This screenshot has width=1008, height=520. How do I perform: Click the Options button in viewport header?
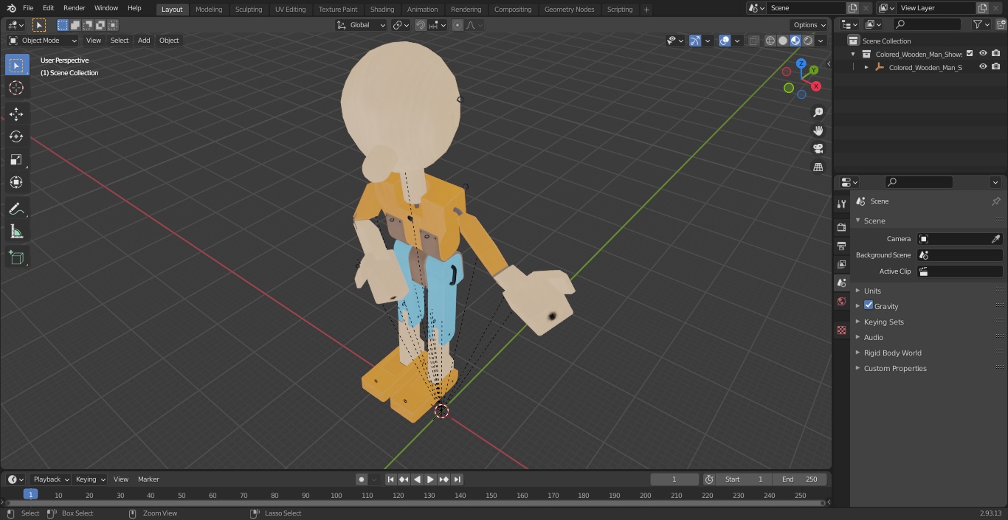809,25
